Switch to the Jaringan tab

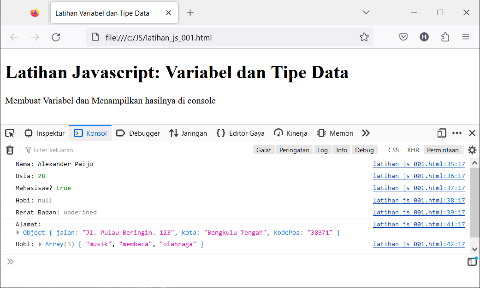188,133
